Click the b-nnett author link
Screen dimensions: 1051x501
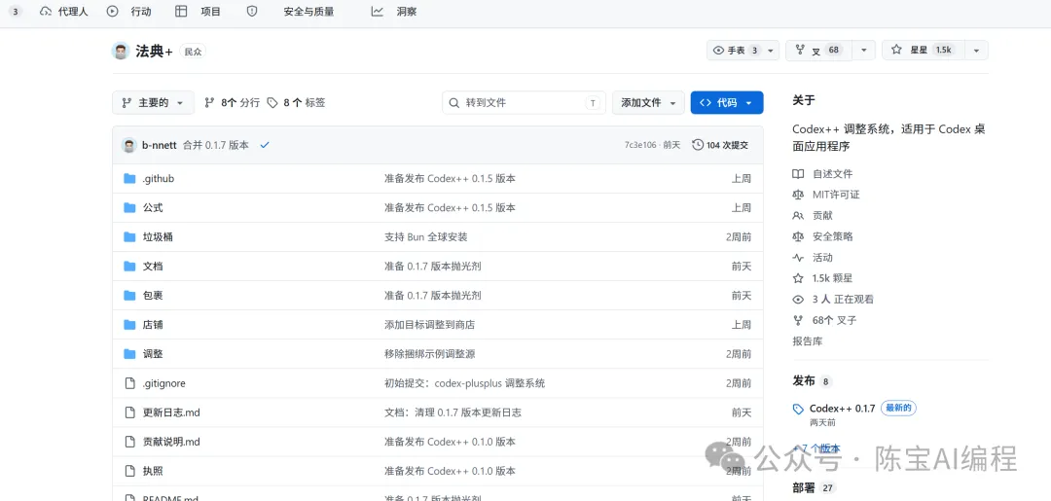point(160,145)
